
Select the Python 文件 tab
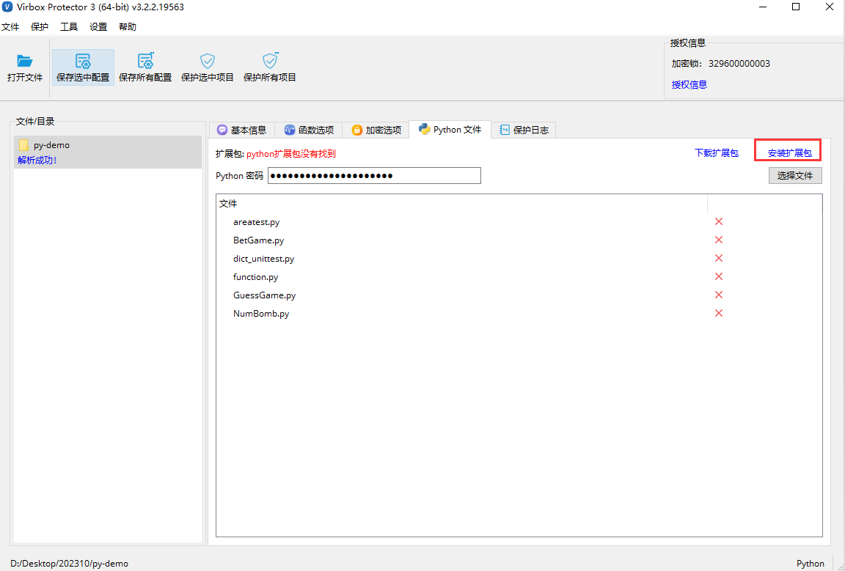tap(450, 129)
